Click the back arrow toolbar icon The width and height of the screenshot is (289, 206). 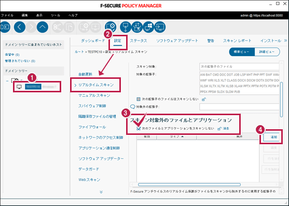(20, 27)
